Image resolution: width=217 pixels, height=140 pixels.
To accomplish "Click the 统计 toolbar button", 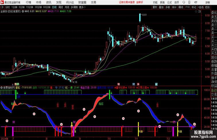I will tap(174, 7).
